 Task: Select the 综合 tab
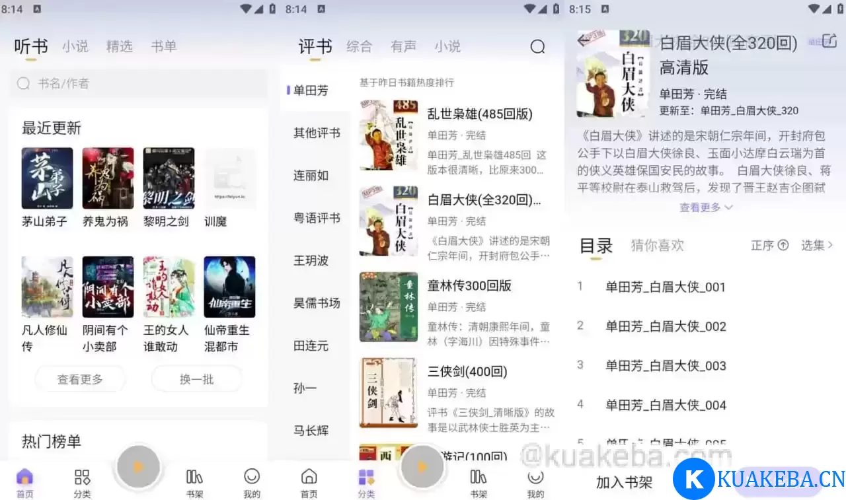coord(360,46)
